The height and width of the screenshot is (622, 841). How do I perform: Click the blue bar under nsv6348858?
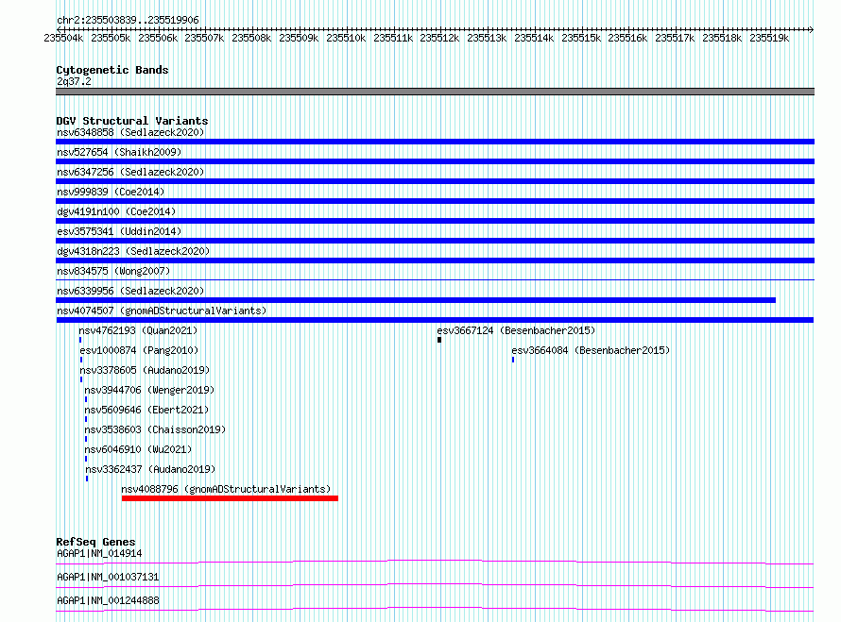(435, 142)
